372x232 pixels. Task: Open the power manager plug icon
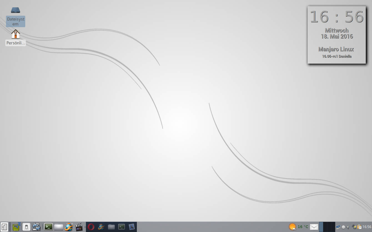point(354,227)
